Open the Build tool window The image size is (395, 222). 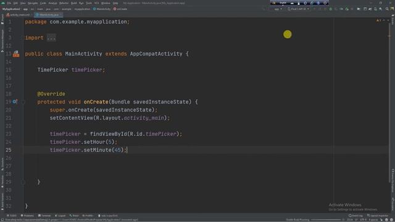[x=74, y=216]
